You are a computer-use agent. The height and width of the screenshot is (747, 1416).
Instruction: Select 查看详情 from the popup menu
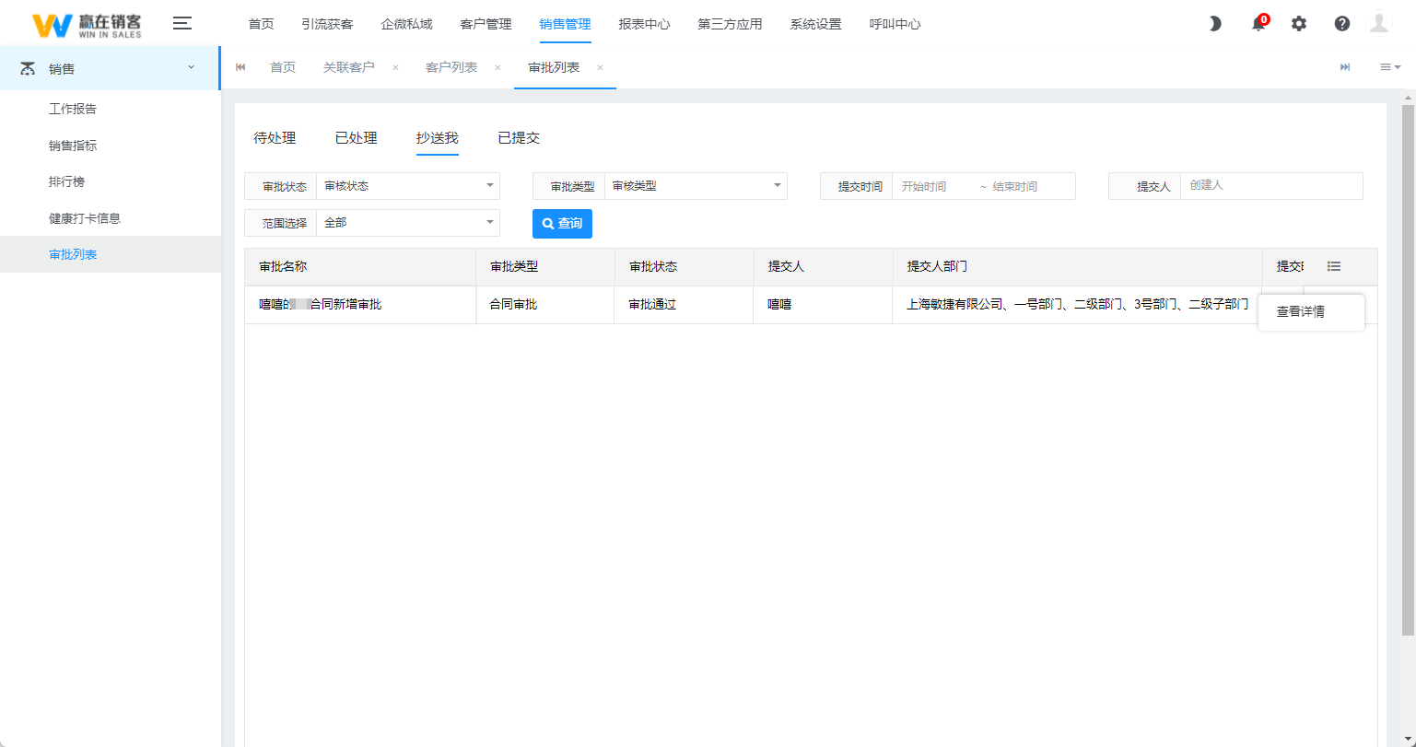click(x=1311, y=312)
